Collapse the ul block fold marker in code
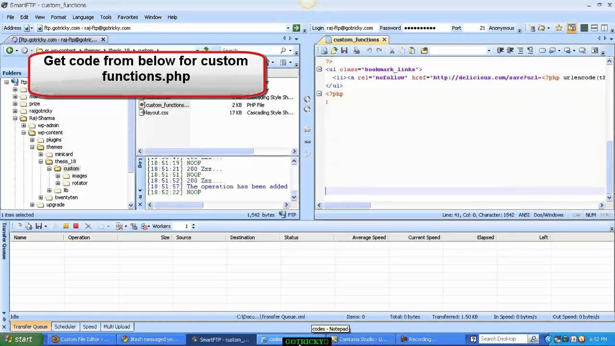The image size is (615, 346). [x=319, y=69]
